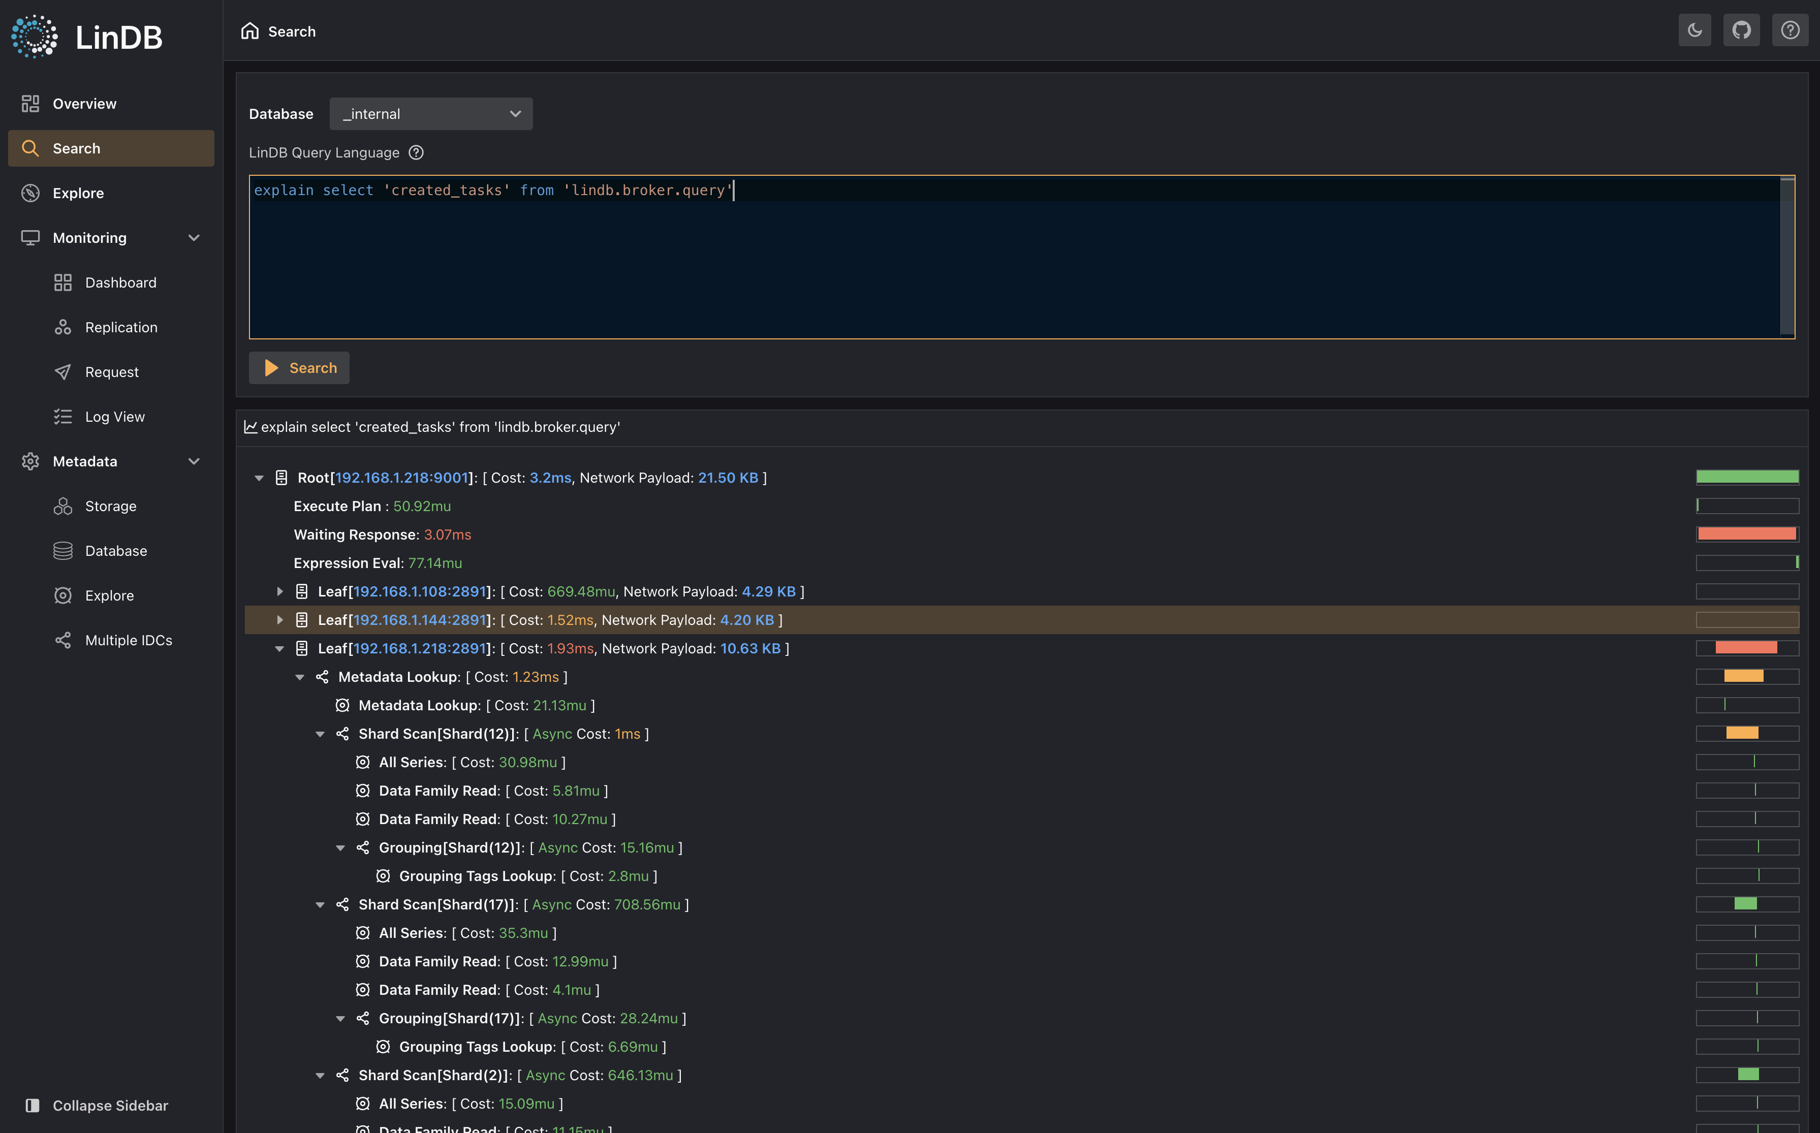This screenshot has height=1133, width=1820.
Task: Click the LinDB Query Language help icon
Action: pos(416,153)
